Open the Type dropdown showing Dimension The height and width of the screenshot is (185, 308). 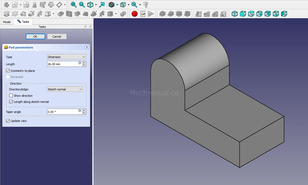pyautogui.click(x=66, y=57)
